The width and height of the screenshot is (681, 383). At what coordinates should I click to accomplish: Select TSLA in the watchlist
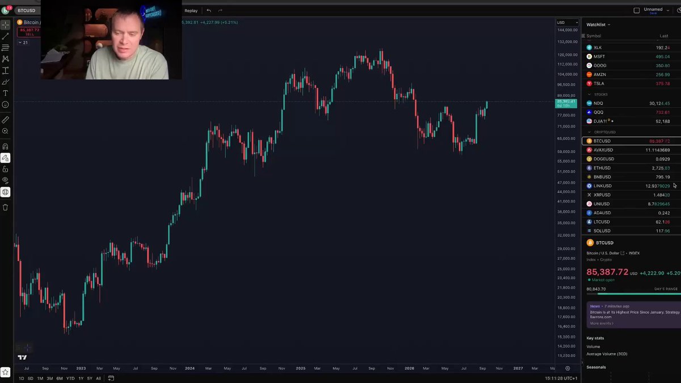(x=631, y=83)
